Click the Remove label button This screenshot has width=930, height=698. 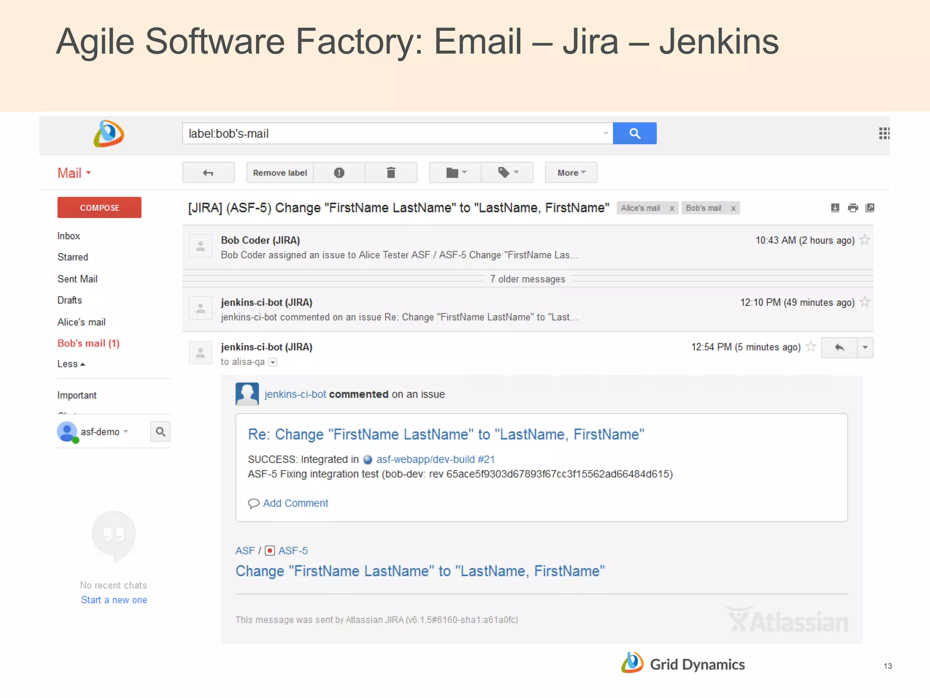coord(280,173)
